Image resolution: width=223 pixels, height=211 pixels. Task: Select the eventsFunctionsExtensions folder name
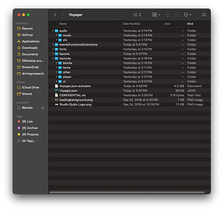78,44
